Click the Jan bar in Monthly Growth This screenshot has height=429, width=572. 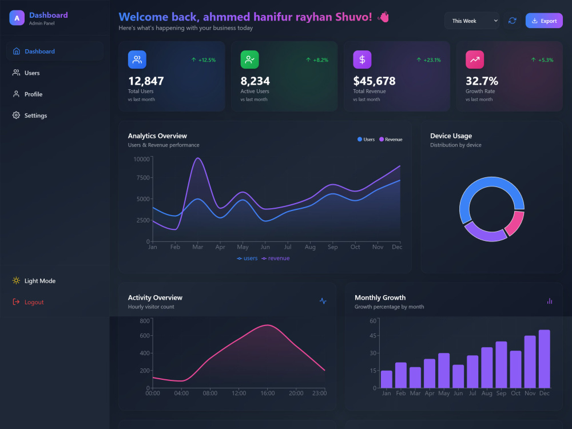(386, 379)
